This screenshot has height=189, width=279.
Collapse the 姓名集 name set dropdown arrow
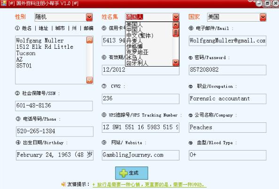point(176,17)
